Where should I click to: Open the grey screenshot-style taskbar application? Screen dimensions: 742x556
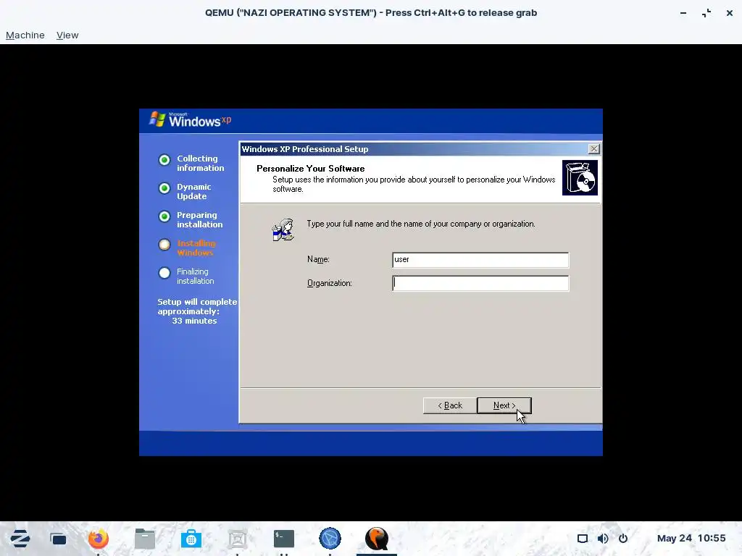(238, 539)
